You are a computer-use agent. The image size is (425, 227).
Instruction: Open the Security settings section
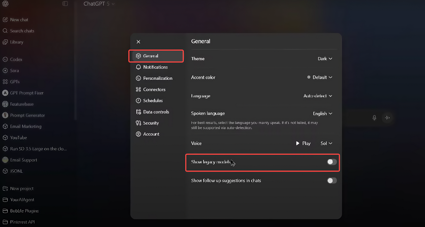coord(150,123)
